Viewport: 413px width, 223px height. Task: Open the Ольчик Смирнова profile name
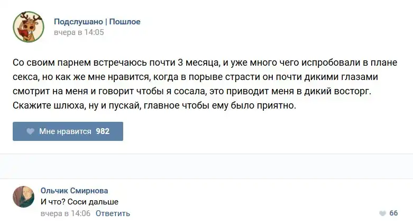tap(74, 191)
